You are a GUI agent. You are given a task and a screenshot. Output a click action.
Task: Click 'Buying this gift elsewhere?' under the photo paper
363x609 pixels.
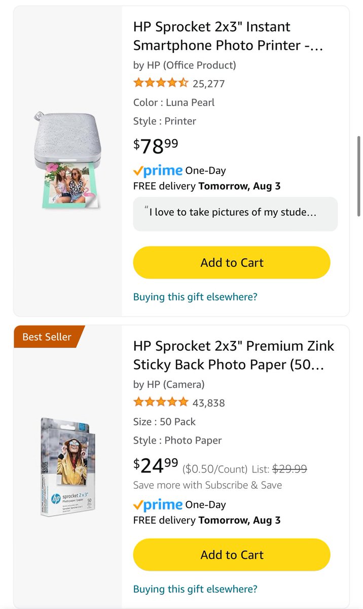click(x=195, y=589)
